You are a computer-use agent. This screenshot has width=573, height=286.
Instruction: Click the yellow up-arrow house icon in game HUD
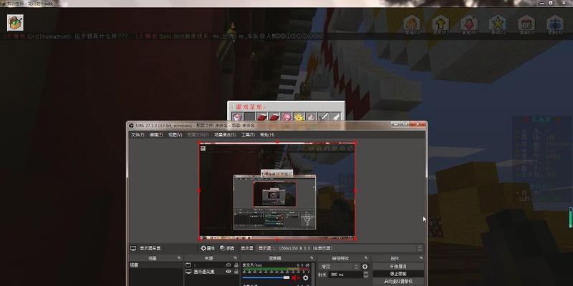440,25
